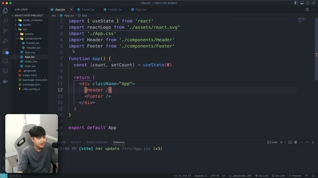Open notifications bell in status bar

point(313,176)
